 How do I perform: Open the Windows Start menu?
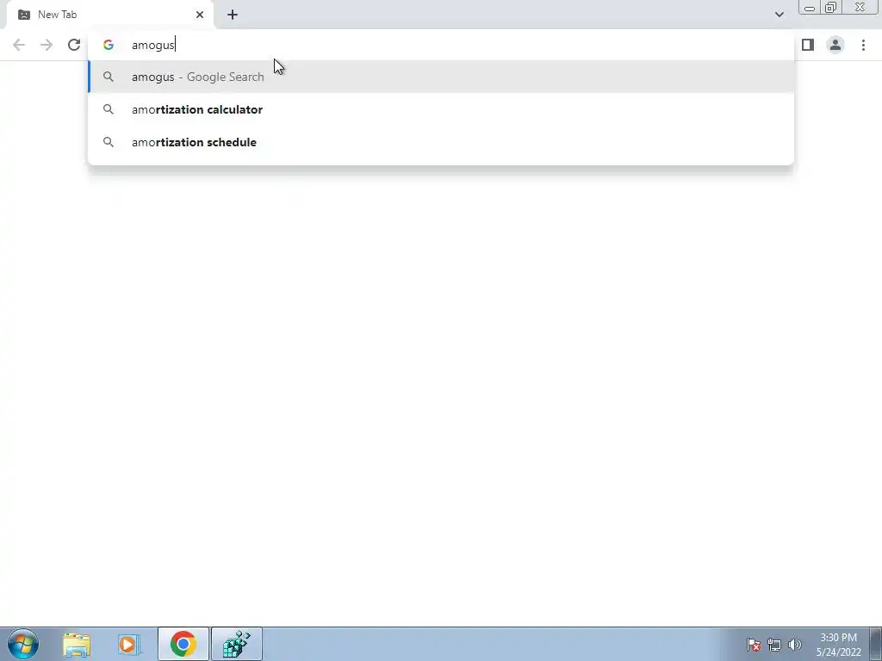pyautogui.click(x=23, y=644)
